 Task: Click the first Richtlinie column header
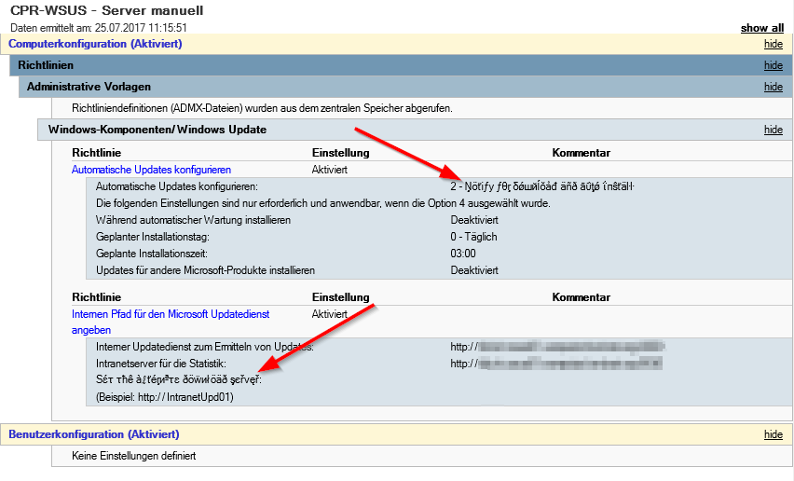click(x=97, y=153)
